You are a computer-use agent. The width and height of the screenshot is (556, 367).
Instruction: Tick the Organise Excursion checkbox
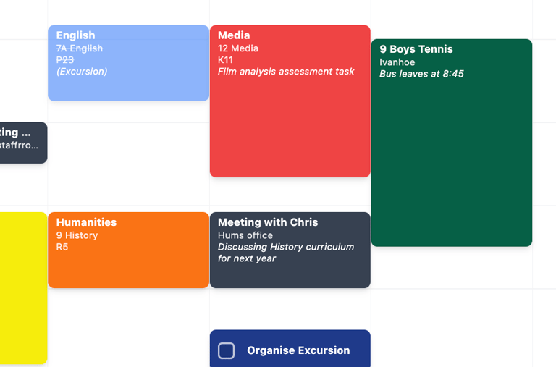pos(227,350)
